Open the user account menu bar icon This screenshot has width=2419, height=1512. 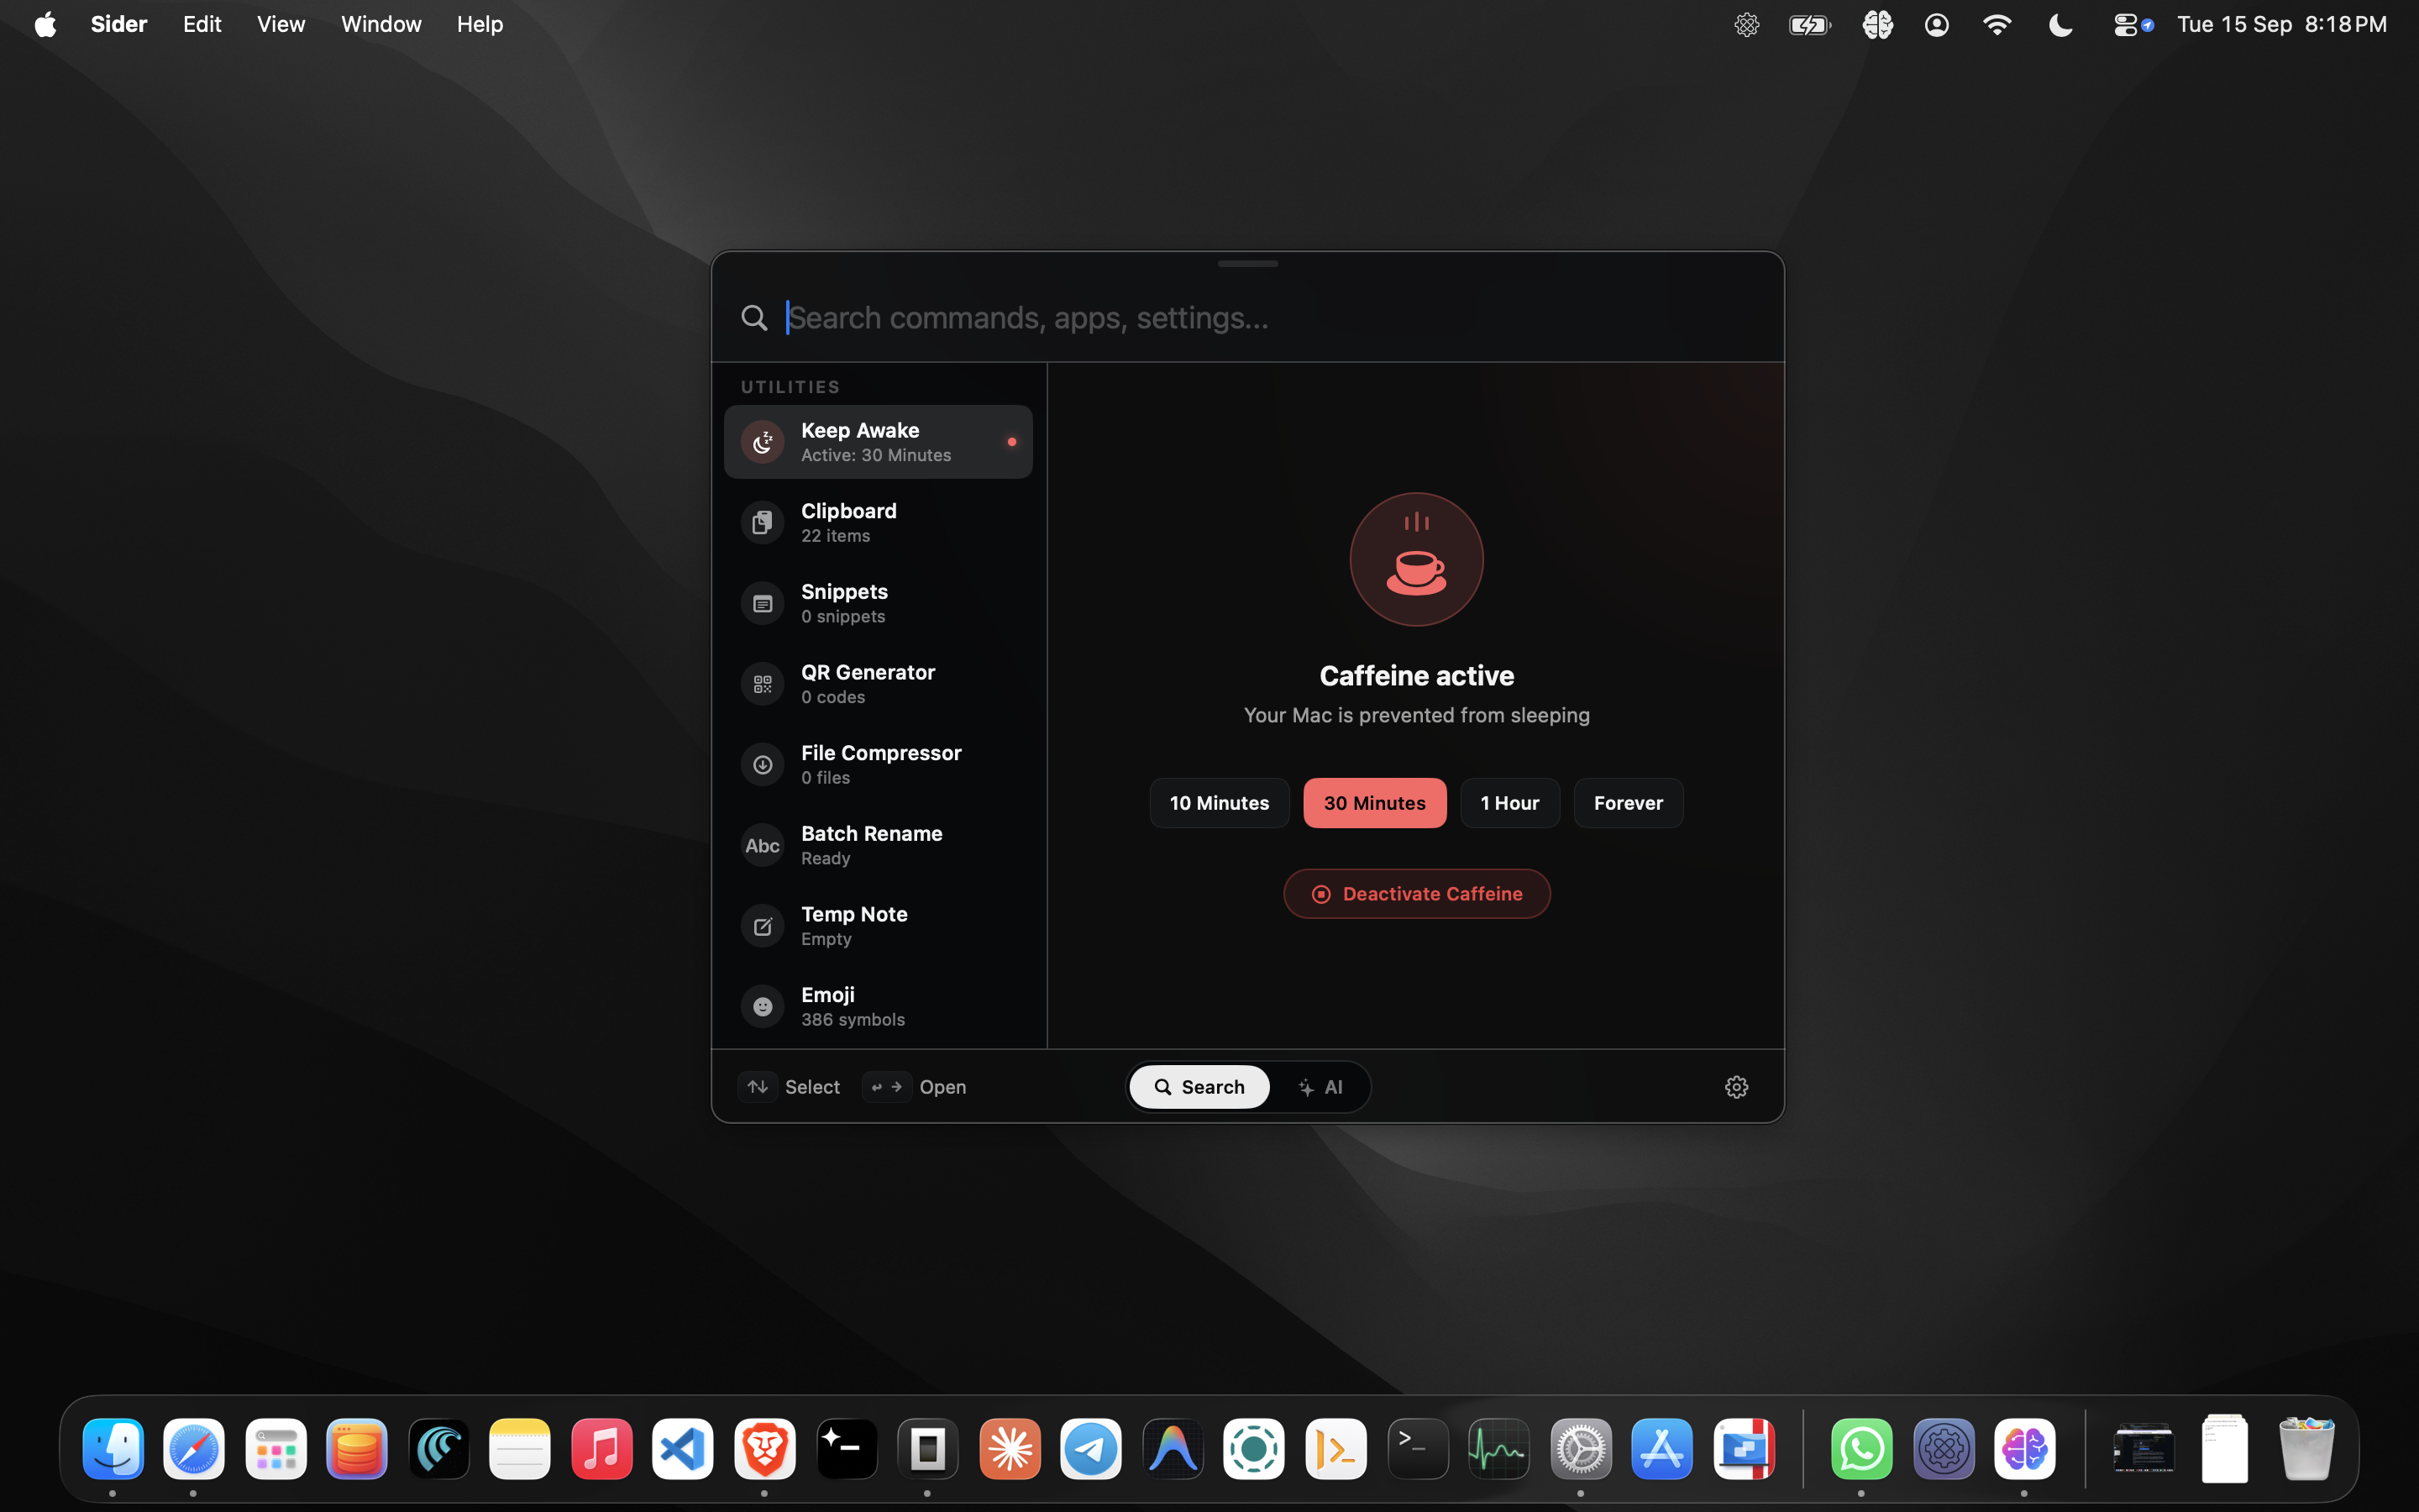coord(1936,24)
